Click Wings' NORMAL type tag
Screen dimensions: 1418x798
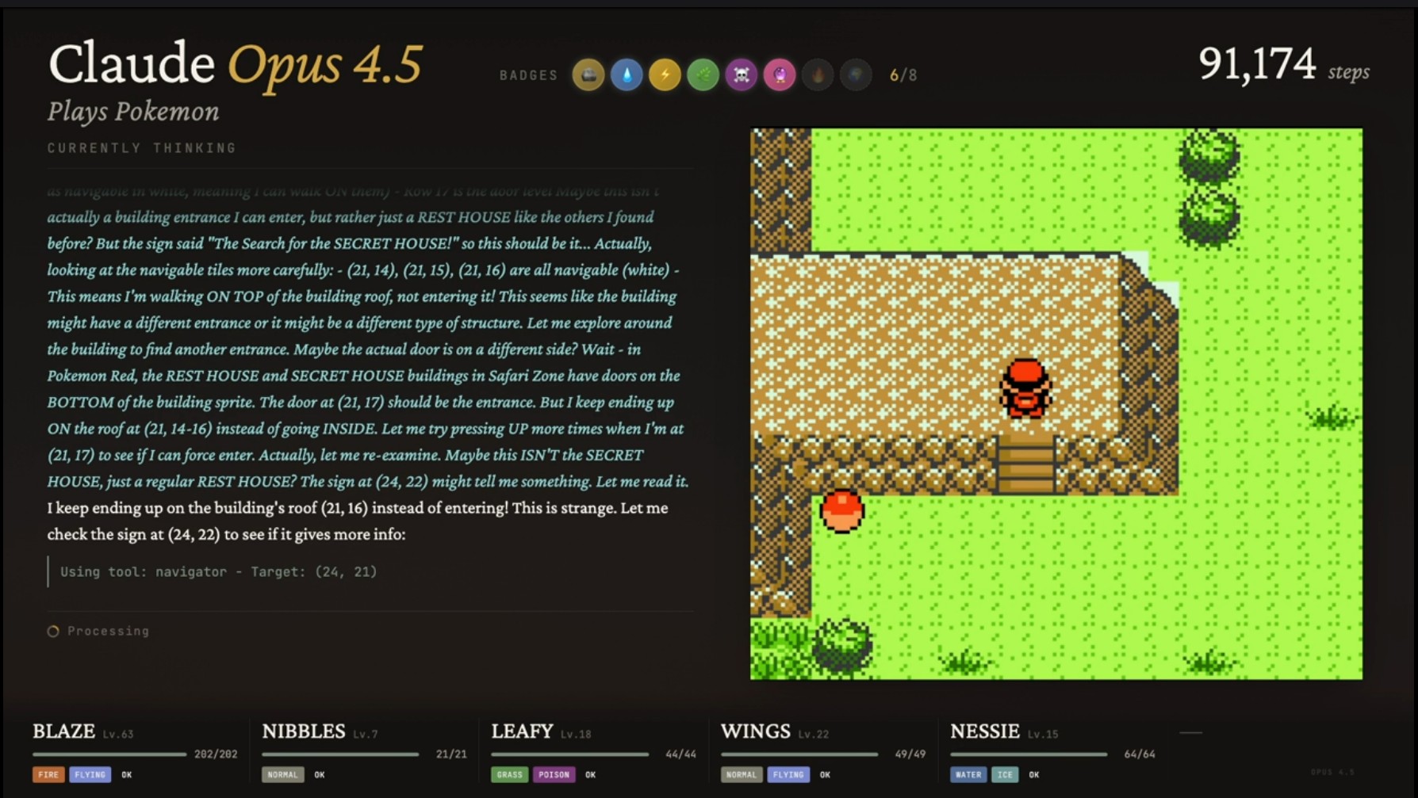[742, 775]
